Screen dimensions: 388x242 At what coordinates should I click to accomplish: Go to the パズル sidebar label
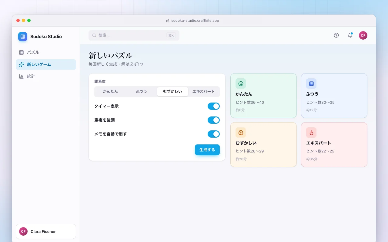(33, 52)
